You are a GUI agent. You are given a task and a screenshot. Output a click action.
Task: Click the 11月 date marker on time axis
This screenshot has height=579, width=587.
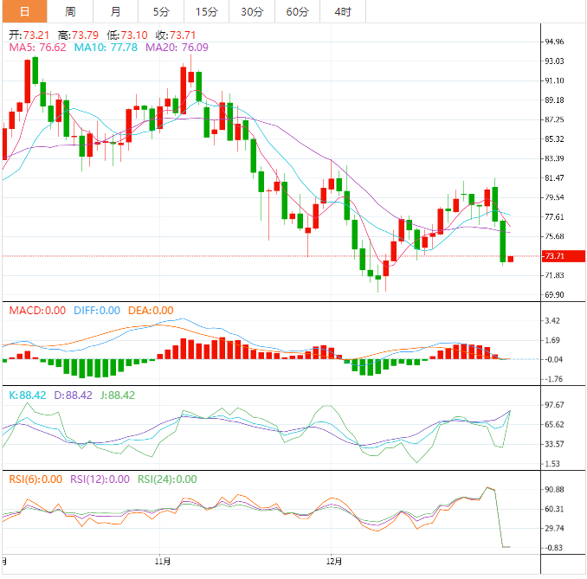pos(161,562)
